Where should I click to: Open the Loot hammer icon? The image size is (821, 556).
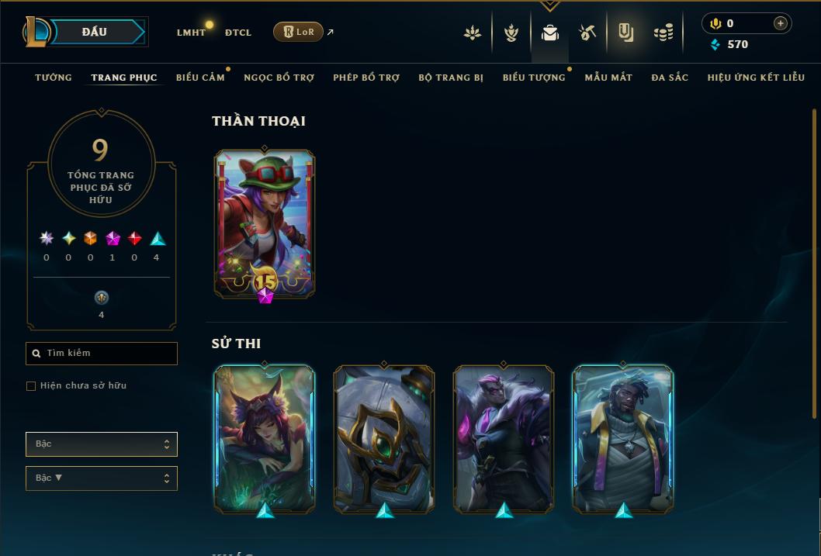click(587, 33)
